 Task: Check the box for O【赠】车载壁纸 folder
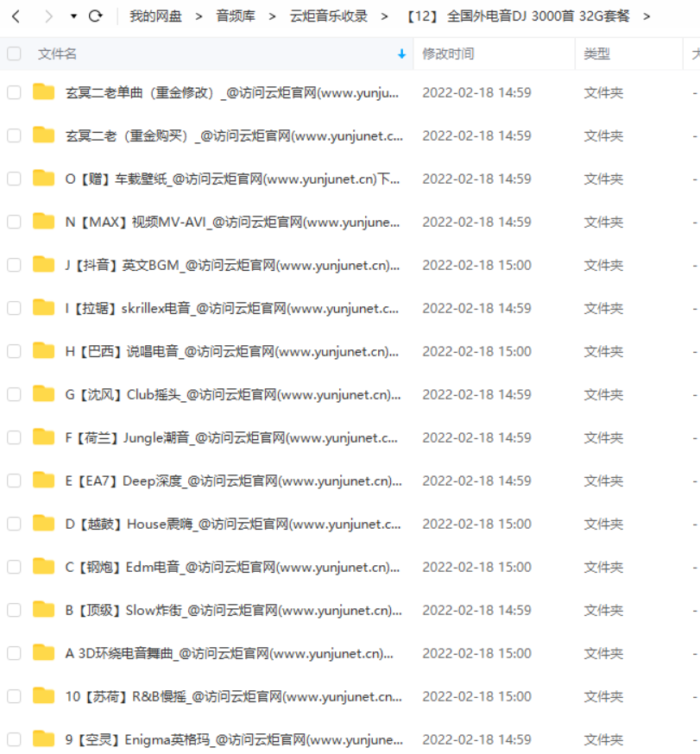click(14, 179)
